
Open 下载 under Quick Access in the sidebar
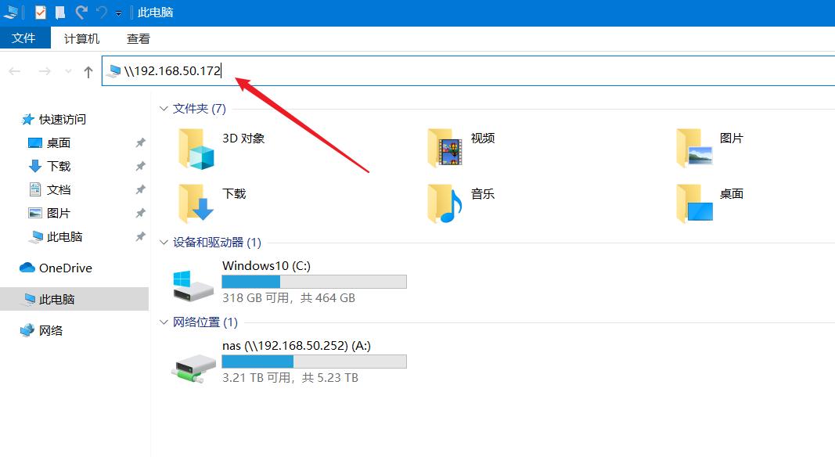(59, 166)
